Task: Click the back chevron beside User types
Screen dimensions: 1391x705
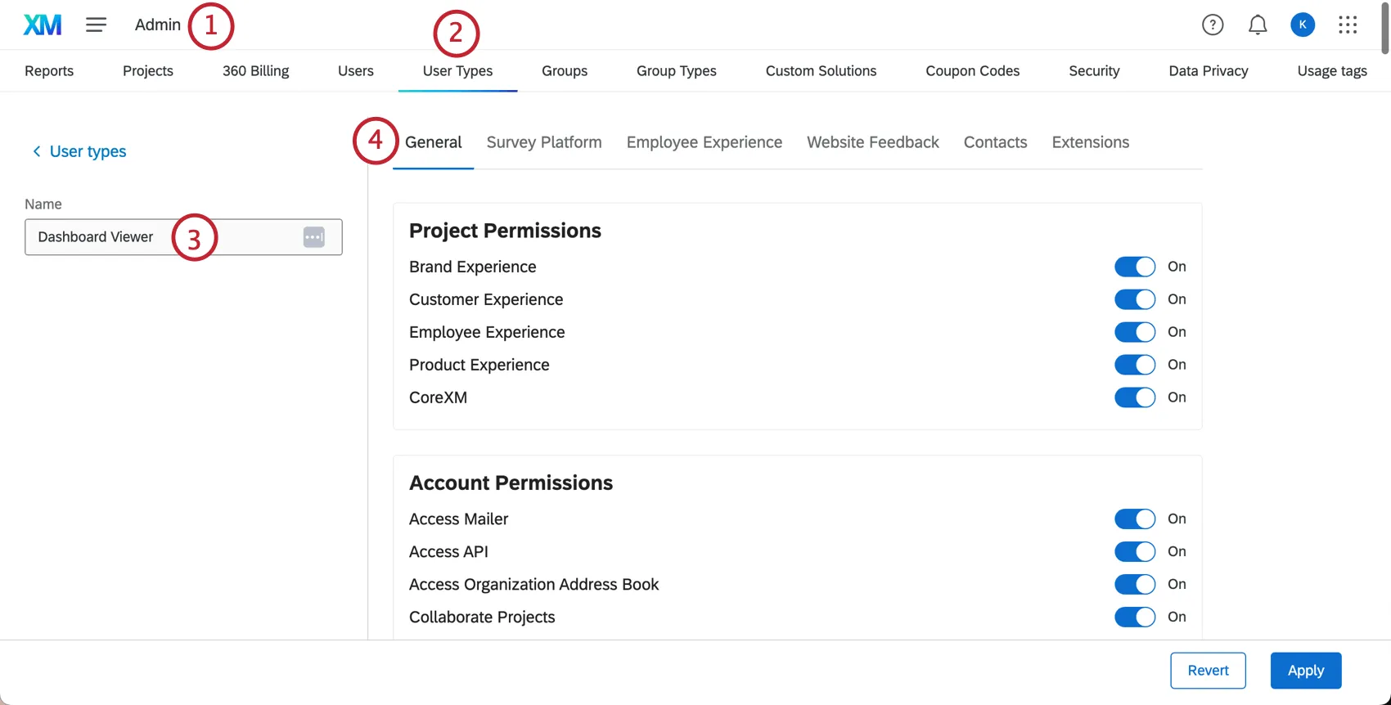Action: 36,151
